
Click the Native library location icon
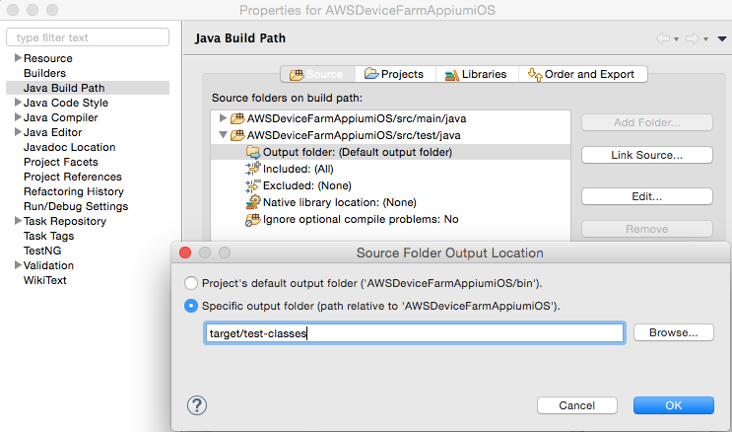pos(253,202)
